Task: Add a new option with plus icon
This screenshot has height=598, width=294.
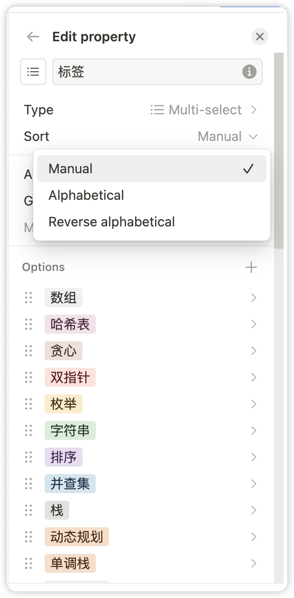Action: [x=251, y=267]
